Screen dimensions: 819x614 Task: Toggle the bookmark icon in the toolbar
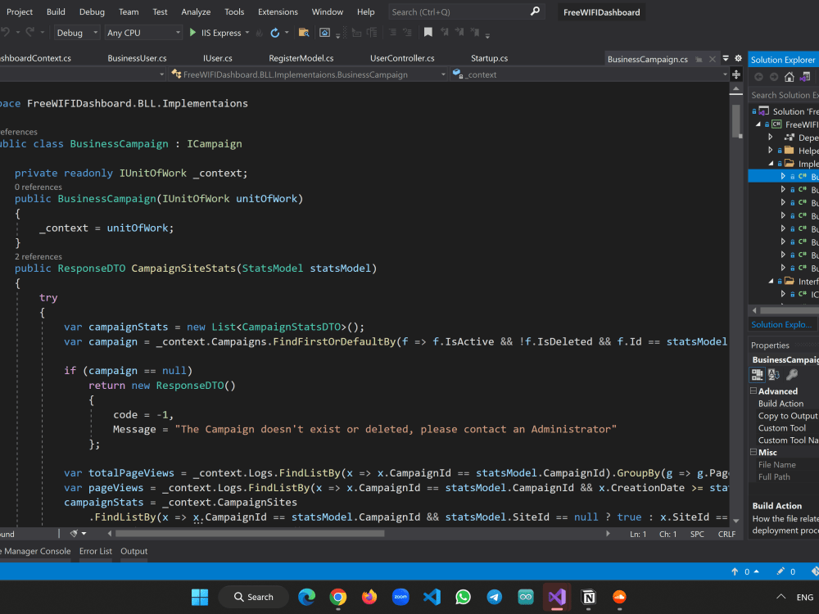[428, 33]
